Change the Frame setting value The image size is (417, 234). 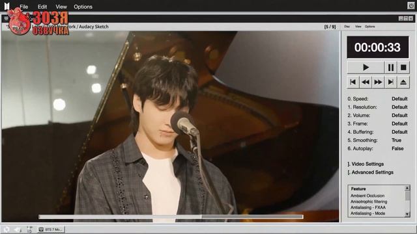(399, 123)
